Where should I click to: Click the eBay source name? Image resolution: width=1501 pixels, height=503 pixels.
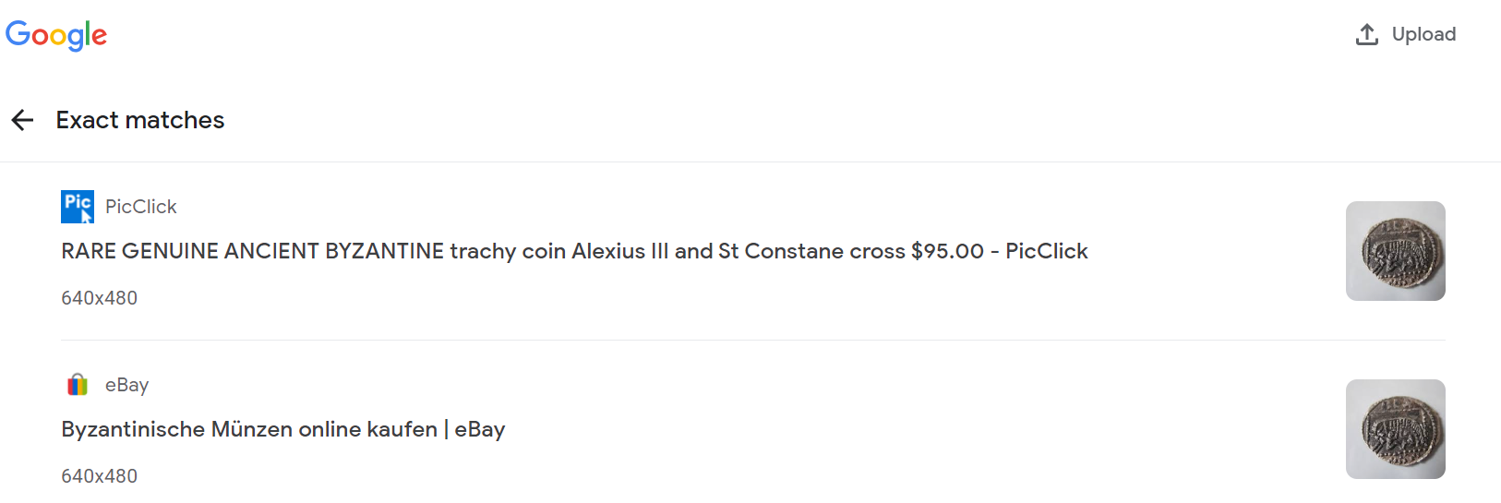126,385
